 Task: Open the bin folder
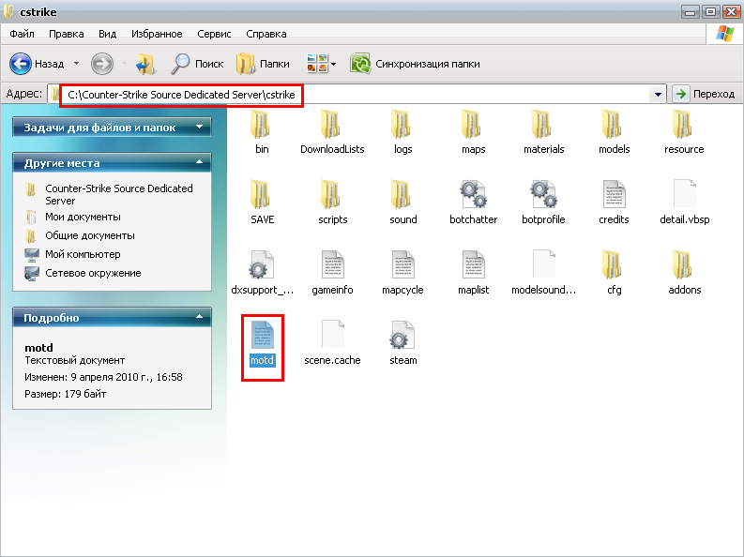click(262, 132)
